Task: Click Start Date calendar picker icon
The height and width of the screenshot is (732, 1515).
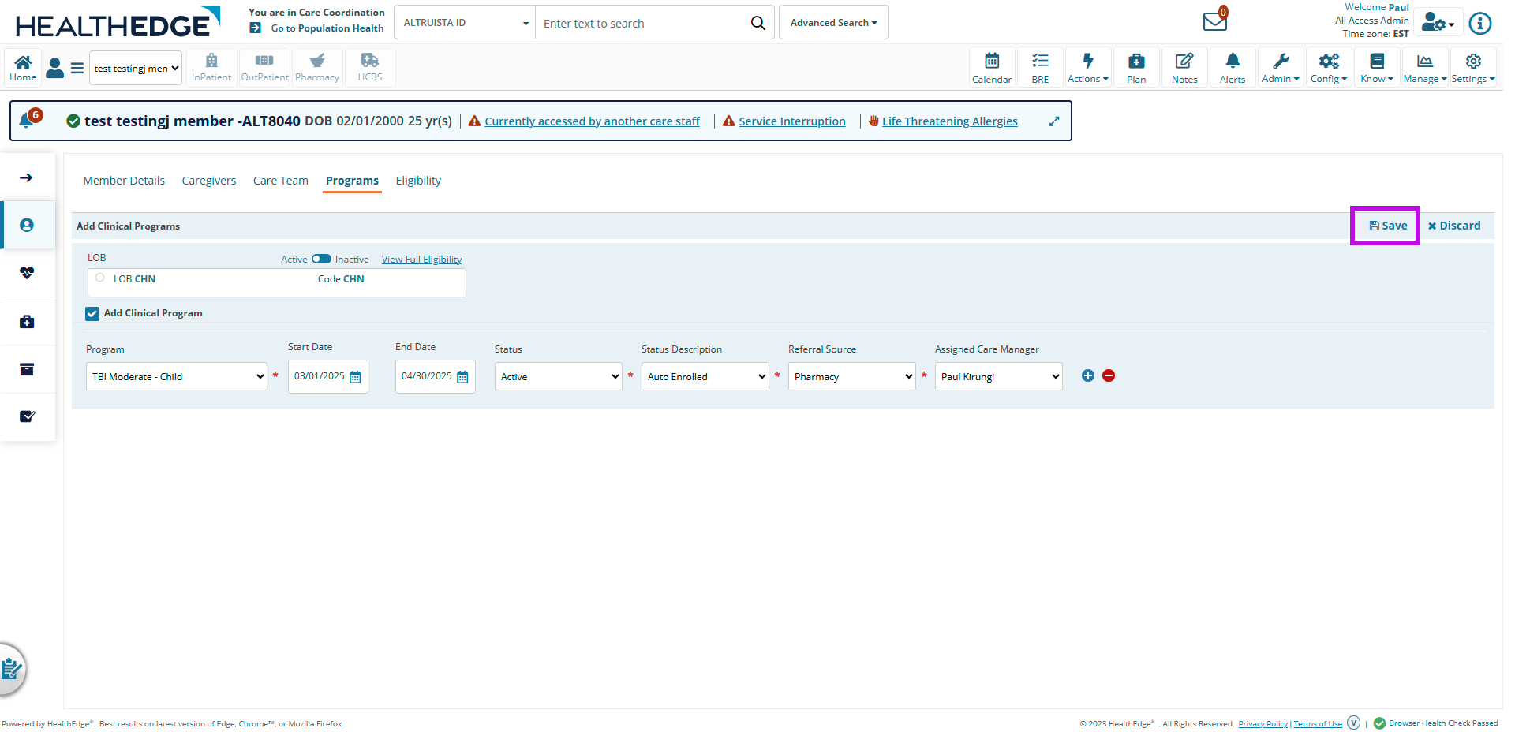Action: [x=355, y=377]
